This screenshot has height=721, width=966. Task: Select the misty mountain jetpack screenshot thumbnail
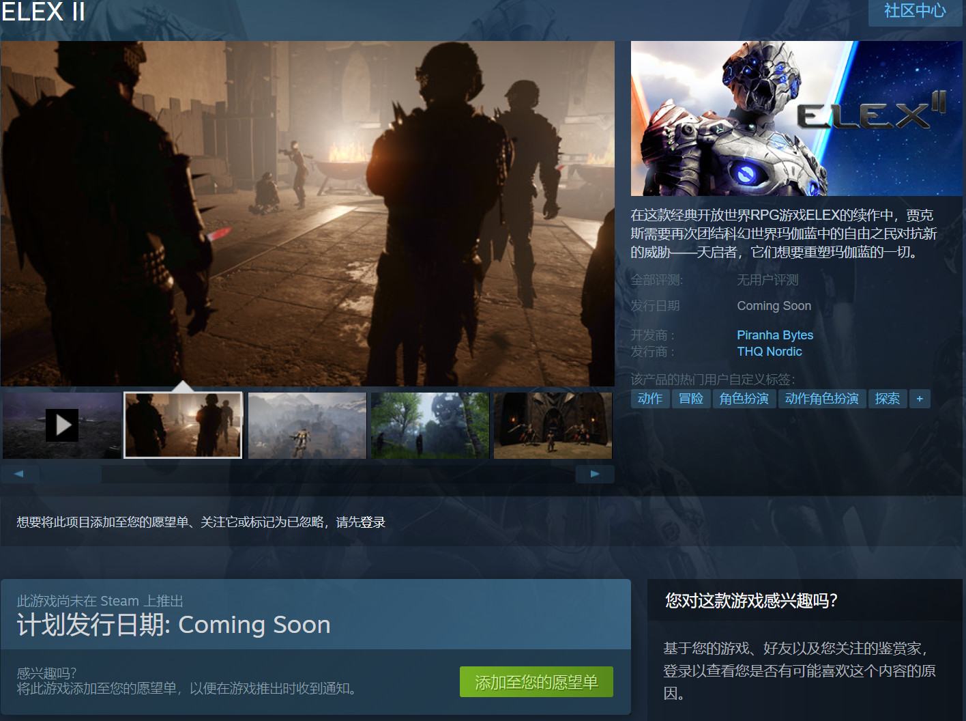point(307,425)
